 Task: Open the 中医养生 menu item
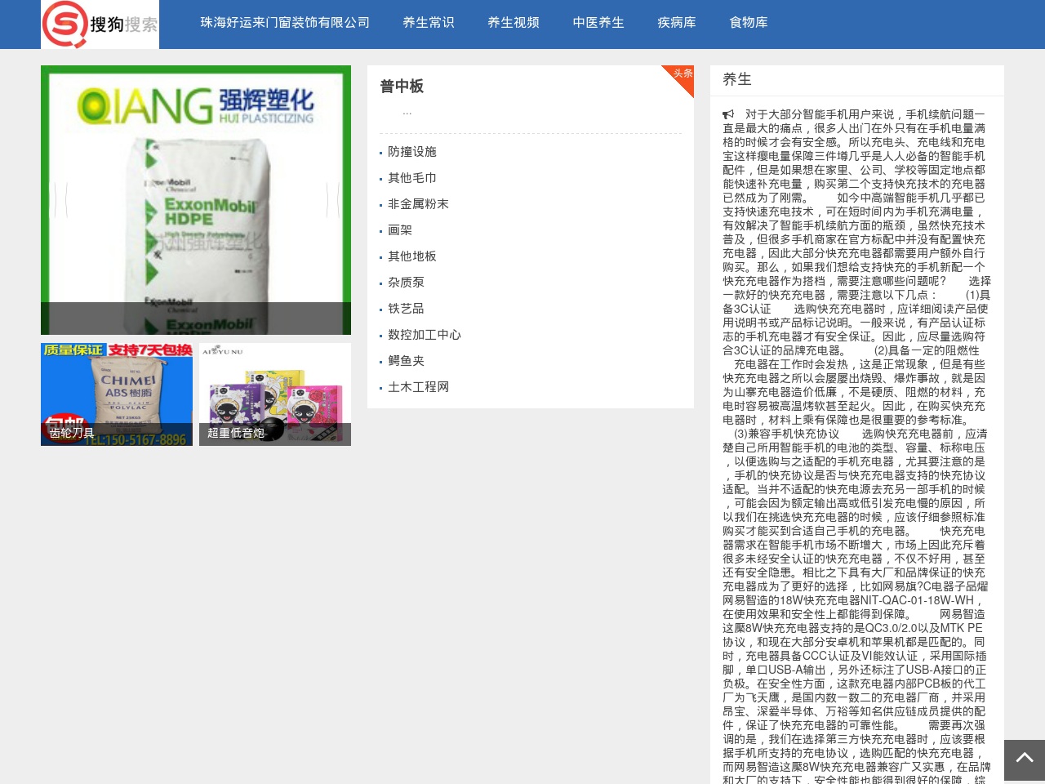coord(598,23)
